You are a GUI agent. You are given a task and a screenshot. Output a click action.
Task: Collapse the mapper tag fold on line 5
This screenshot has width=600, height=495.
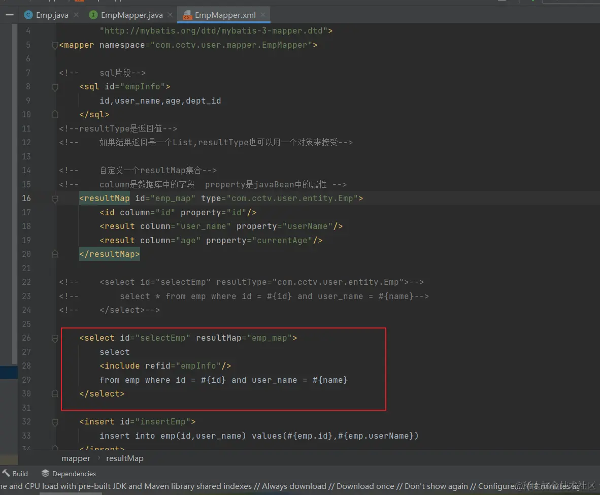coord(55,45)
